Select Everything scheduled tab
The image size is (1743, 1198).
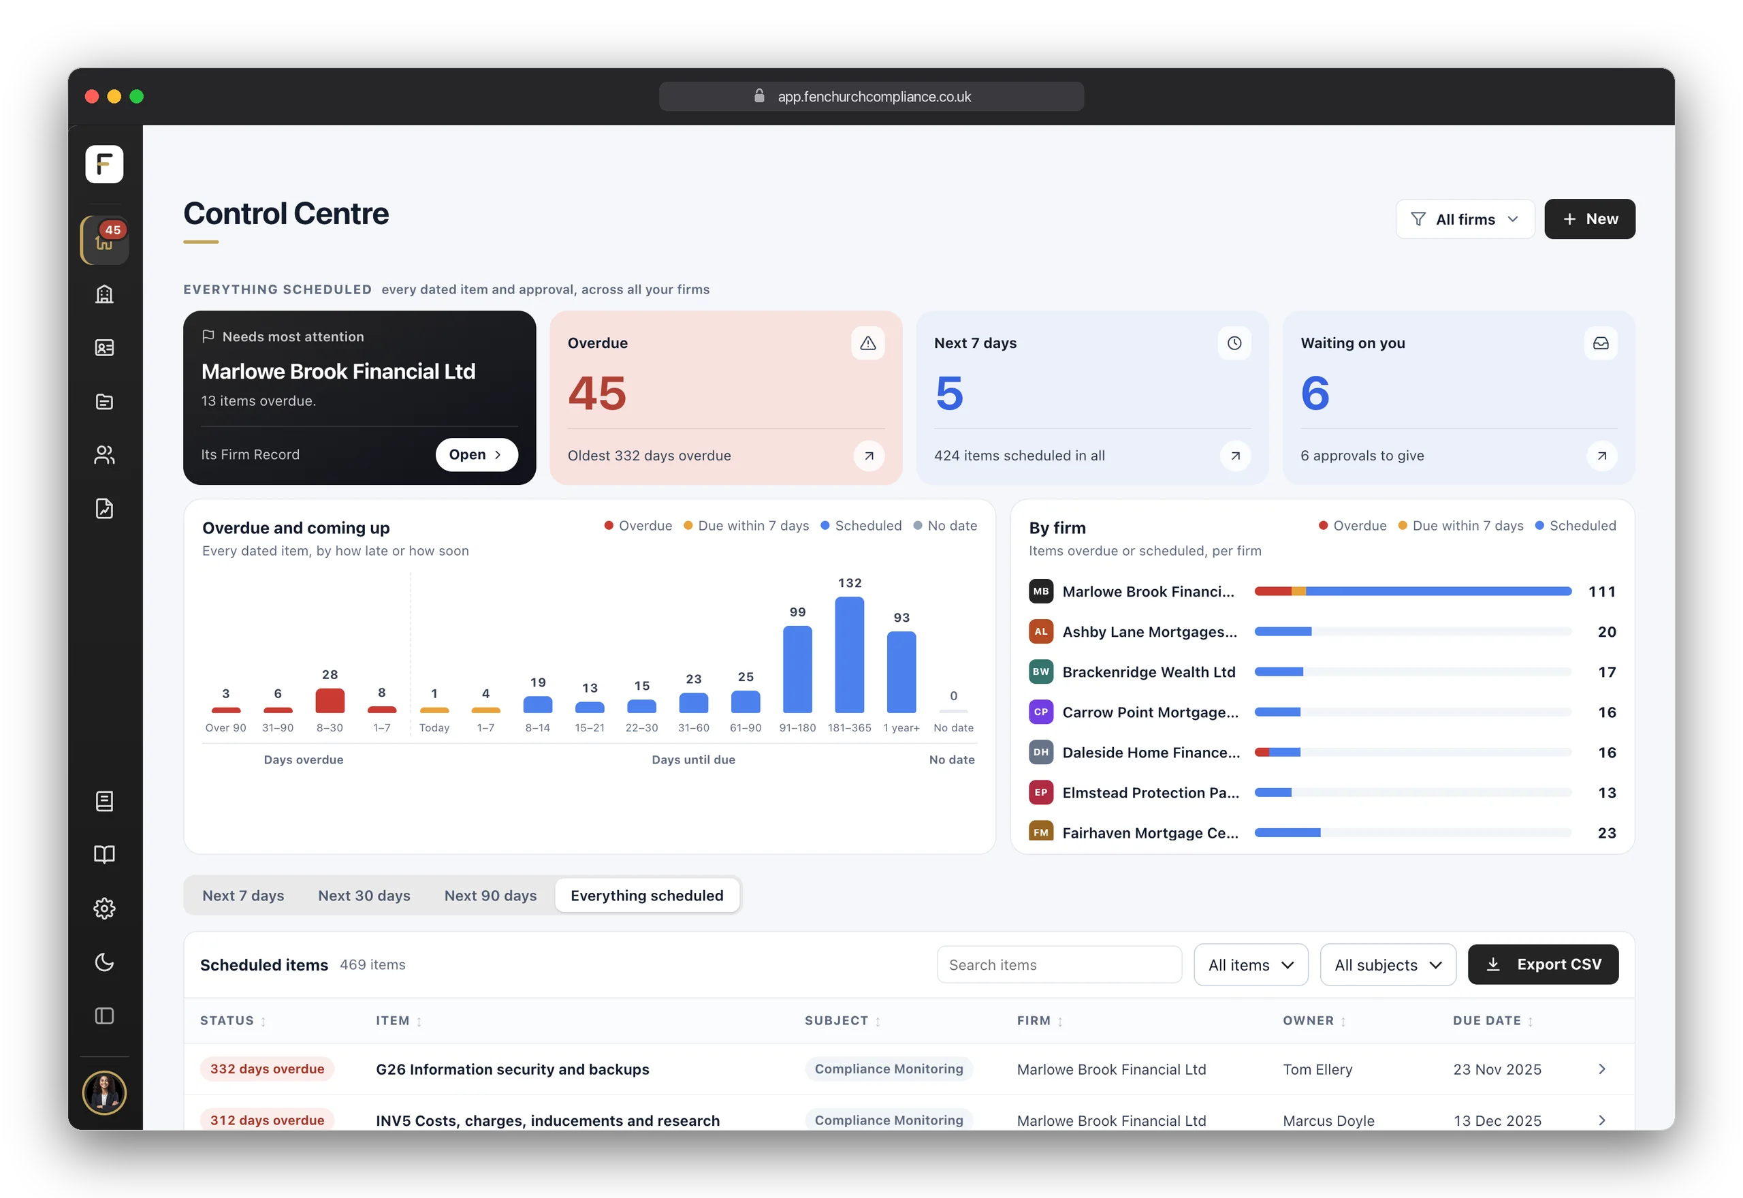coord(647,896)
